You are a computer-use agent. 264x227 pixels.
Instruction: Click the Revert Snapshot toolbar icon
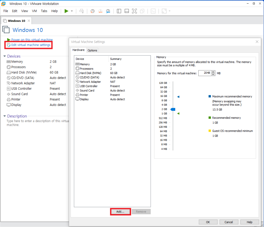coord(100,11)
